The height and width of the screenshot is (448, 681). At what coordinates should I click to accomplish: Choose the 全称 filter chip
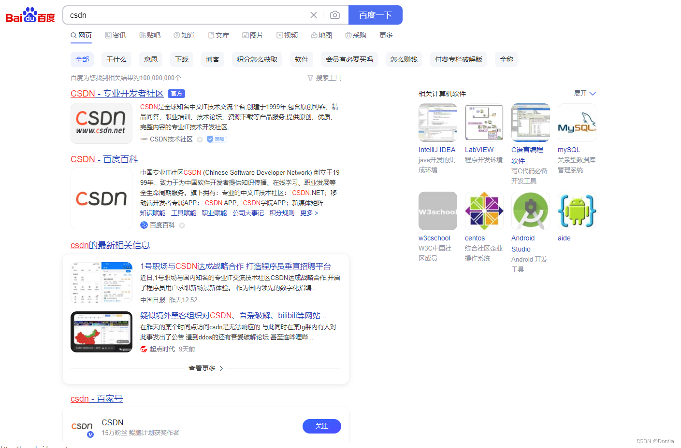[x=507, y=59]
